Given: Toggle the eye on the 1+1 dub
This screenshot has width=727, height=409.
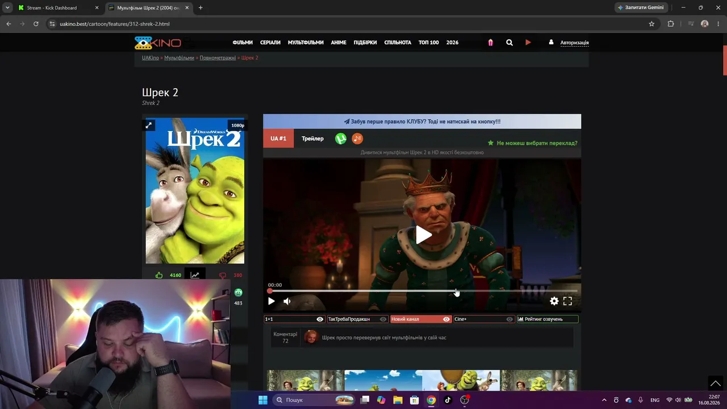Looking at the screenshot, I should click(x=320, y=319).
